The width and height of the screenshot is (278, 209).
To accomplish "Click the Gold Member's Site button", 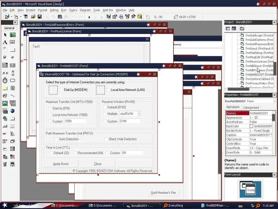I will [163, 193].
